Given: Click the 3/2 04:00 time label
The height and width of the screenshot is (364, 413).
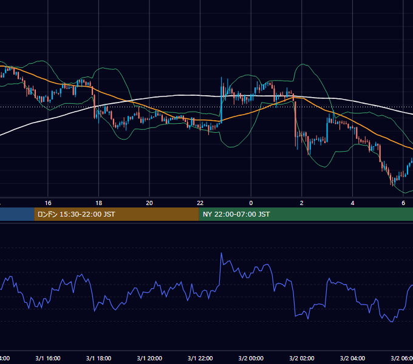Looking at the screenshot, I should tap(352, 358).
